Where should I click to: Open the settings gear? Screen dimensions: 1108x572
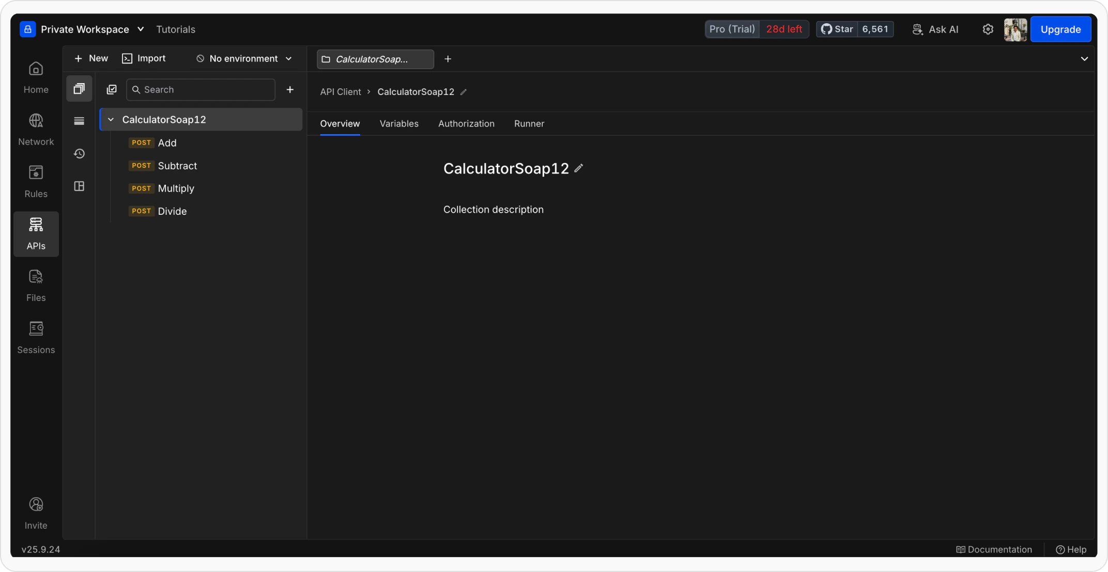988,29
